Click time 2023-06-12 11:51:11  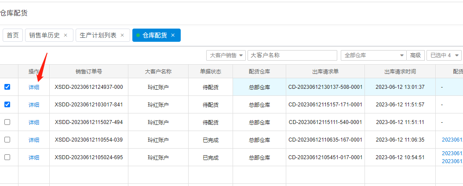pyautogui.click(x=400, y=122)
